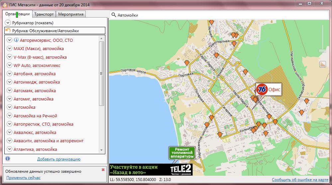Click the Применить сейчас link
Viewport: 332px width, 185px height.
pos(23,178)
